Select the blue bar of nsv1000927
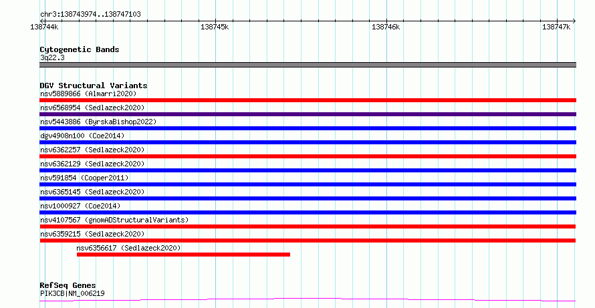 pos(308,212)
